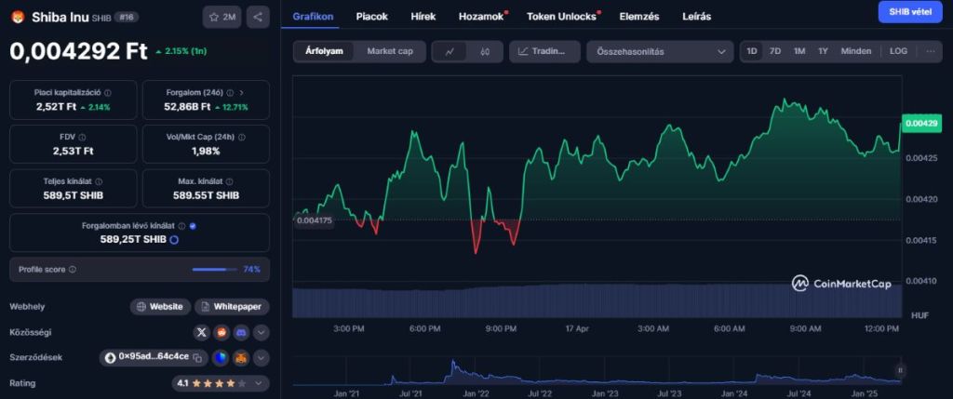Copy the contract address 0x95ad...64c4ce

[x=197, y=358]
